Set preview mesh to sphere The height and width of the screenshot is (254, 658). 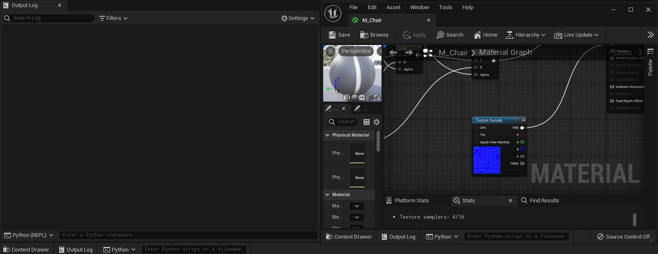tap(354, 97)
